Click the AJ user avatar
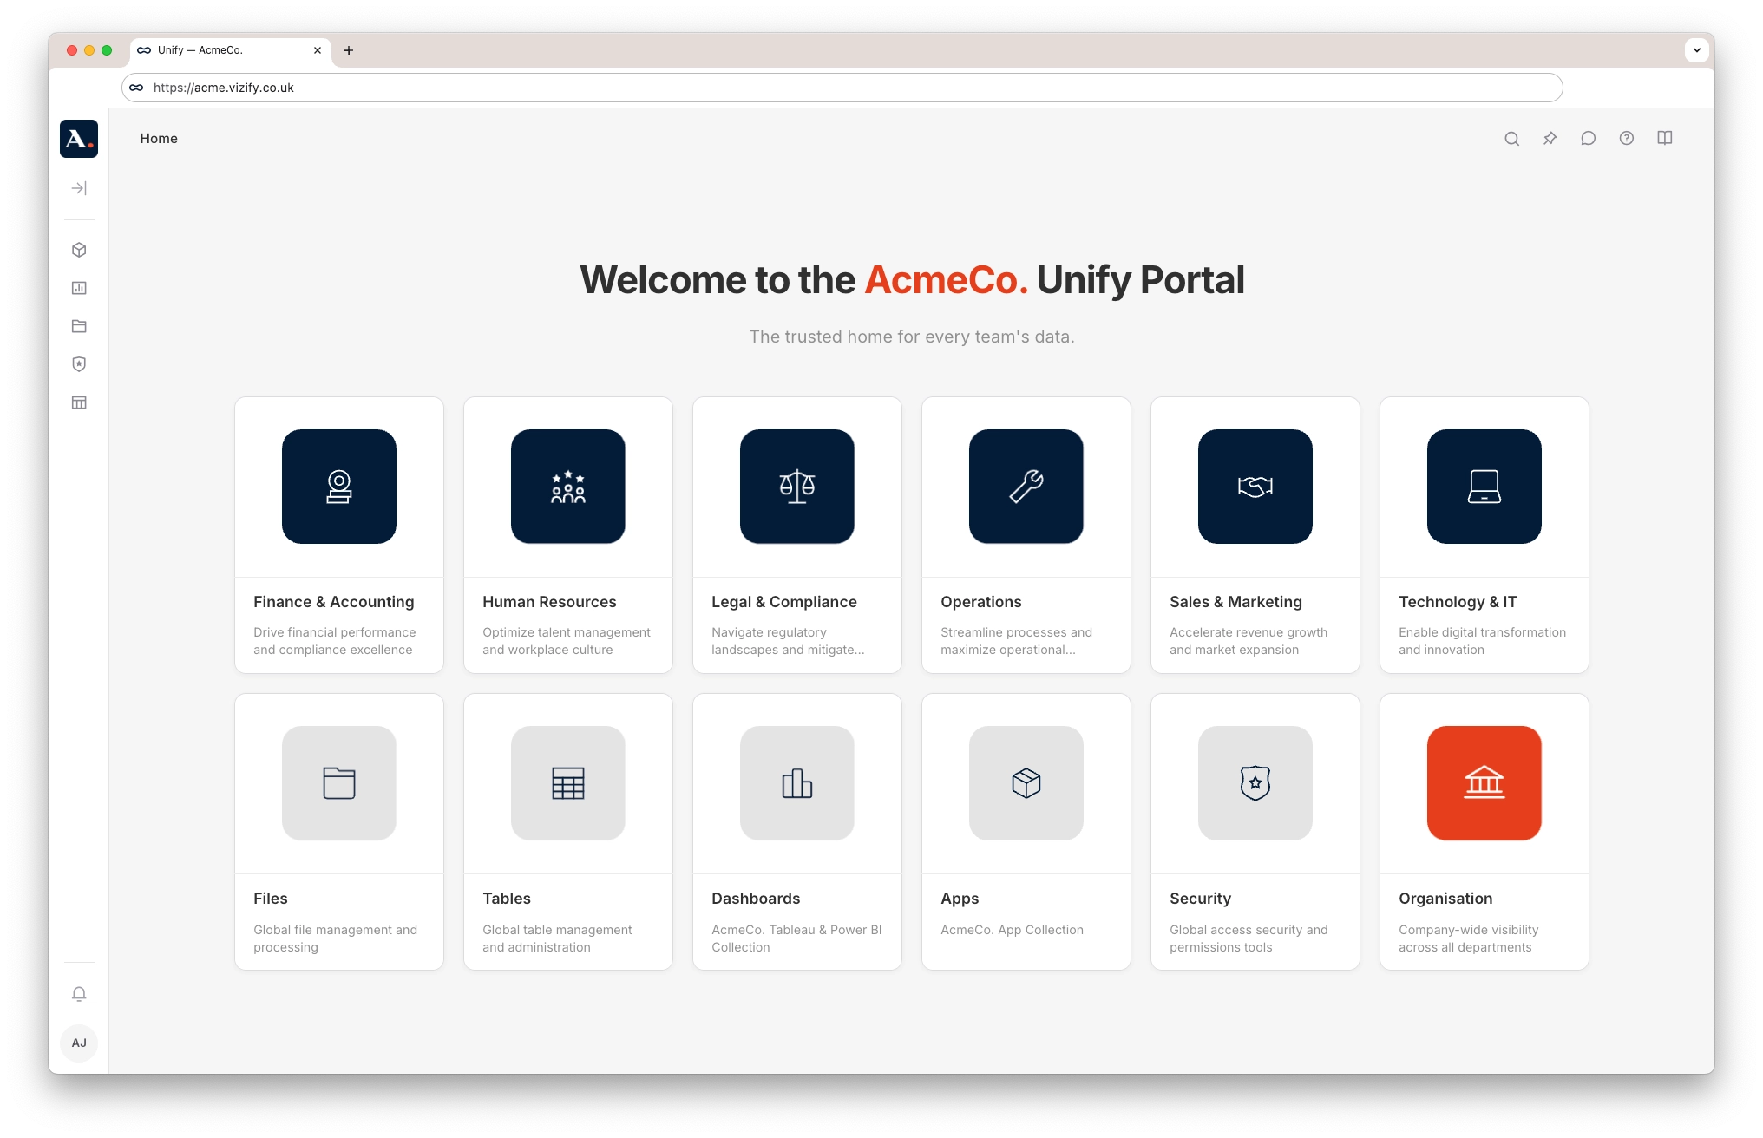 coord(79,1043)
